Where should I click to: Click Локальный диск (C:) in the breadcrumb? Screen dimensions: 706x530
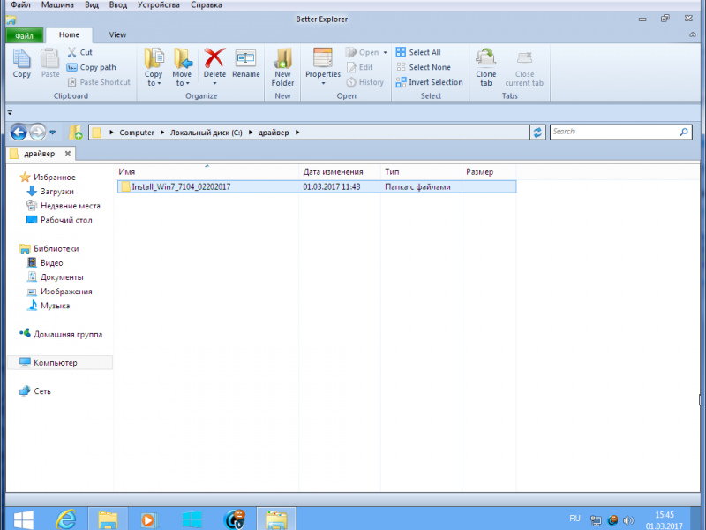click(206, 132)
